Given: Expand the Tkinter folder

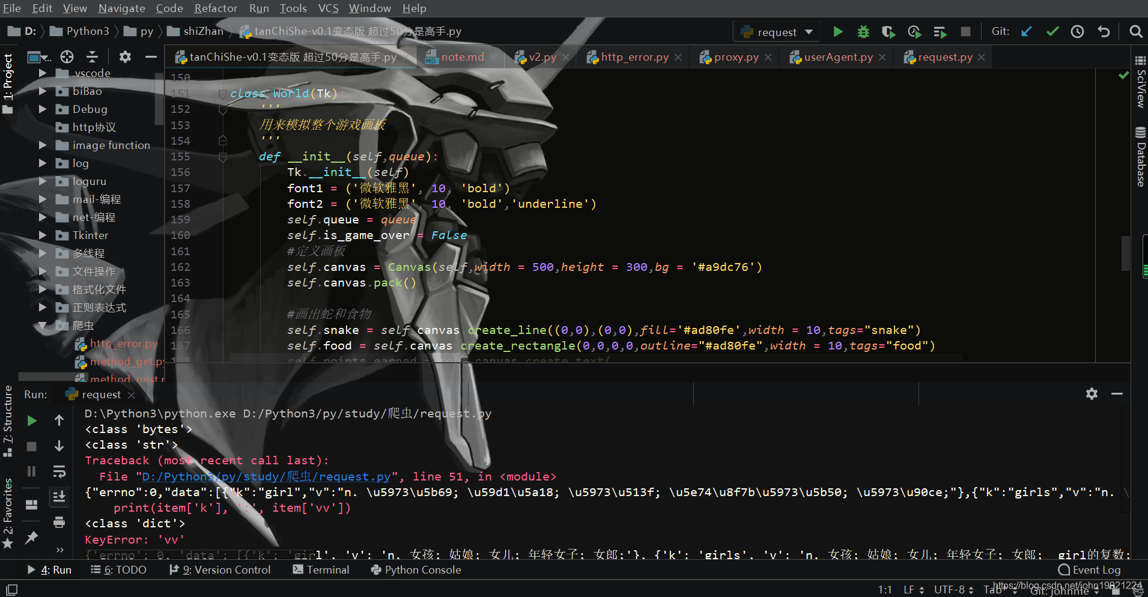Looking at the screenshot, I should click(x=43, y=235).
